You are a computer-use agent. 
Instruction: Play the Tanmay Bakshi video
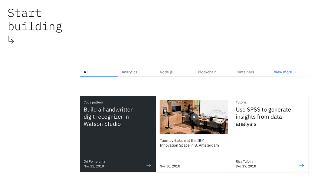click(x=194, y=117)
